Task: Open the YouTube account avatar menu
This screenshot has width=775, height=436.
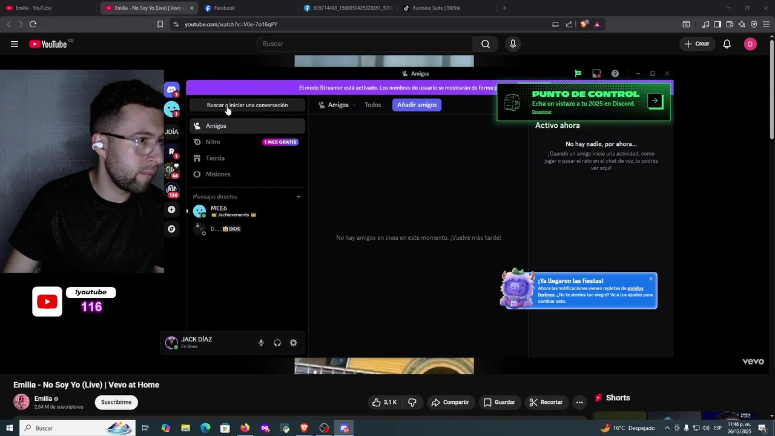Action: pyautogui.click(x=750, y=44)
